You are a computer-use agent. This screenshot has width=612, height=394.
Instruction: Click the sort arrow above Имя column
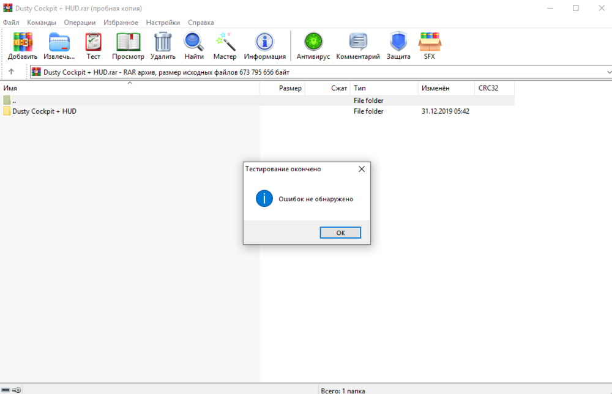click(129, 83)
